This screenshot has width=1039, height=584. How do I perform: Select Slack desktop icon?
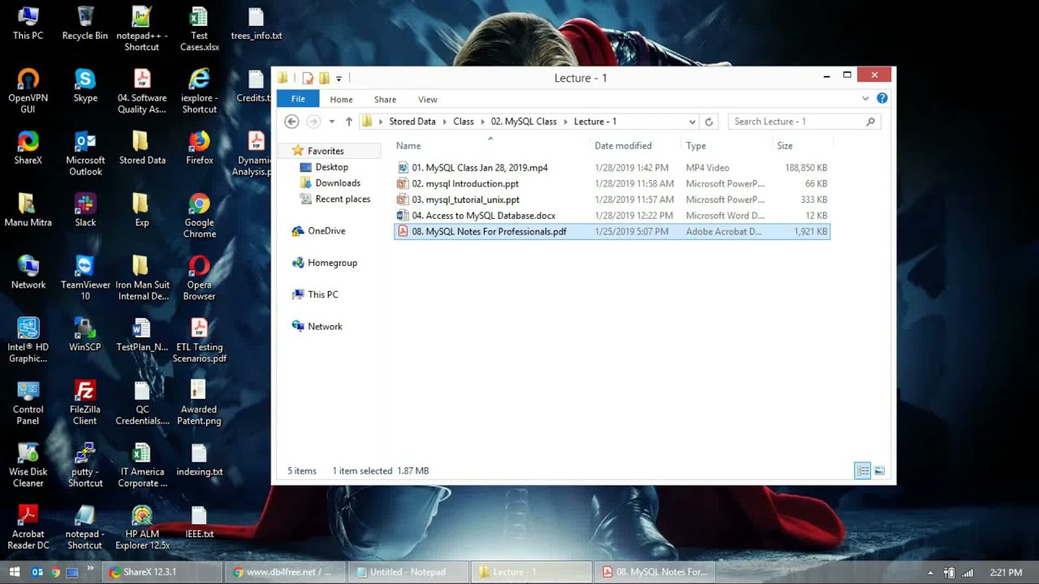pyautogui.click(x=85, y=210)
